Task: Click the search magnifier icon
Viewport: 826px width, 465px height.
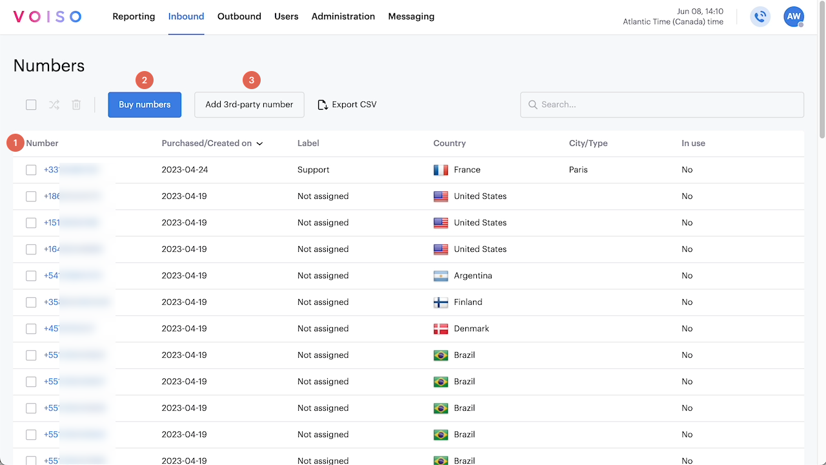Action: point(533,105)
